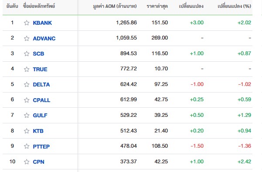
Task: Click the star icon beside PTTEP
Action: coord(27,146)
